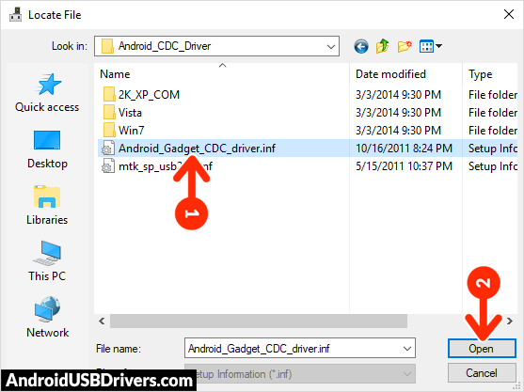Click the horizontal scrollbar right arrow
Screen dimensions: 524x392
point(510,321)
